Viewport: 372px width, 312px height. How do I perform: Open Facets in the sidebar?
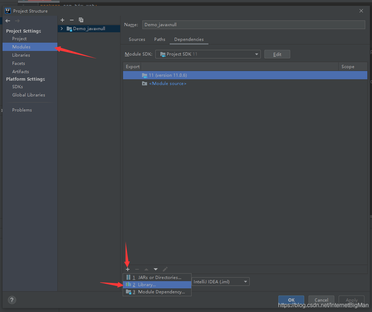tap(19, 63)
